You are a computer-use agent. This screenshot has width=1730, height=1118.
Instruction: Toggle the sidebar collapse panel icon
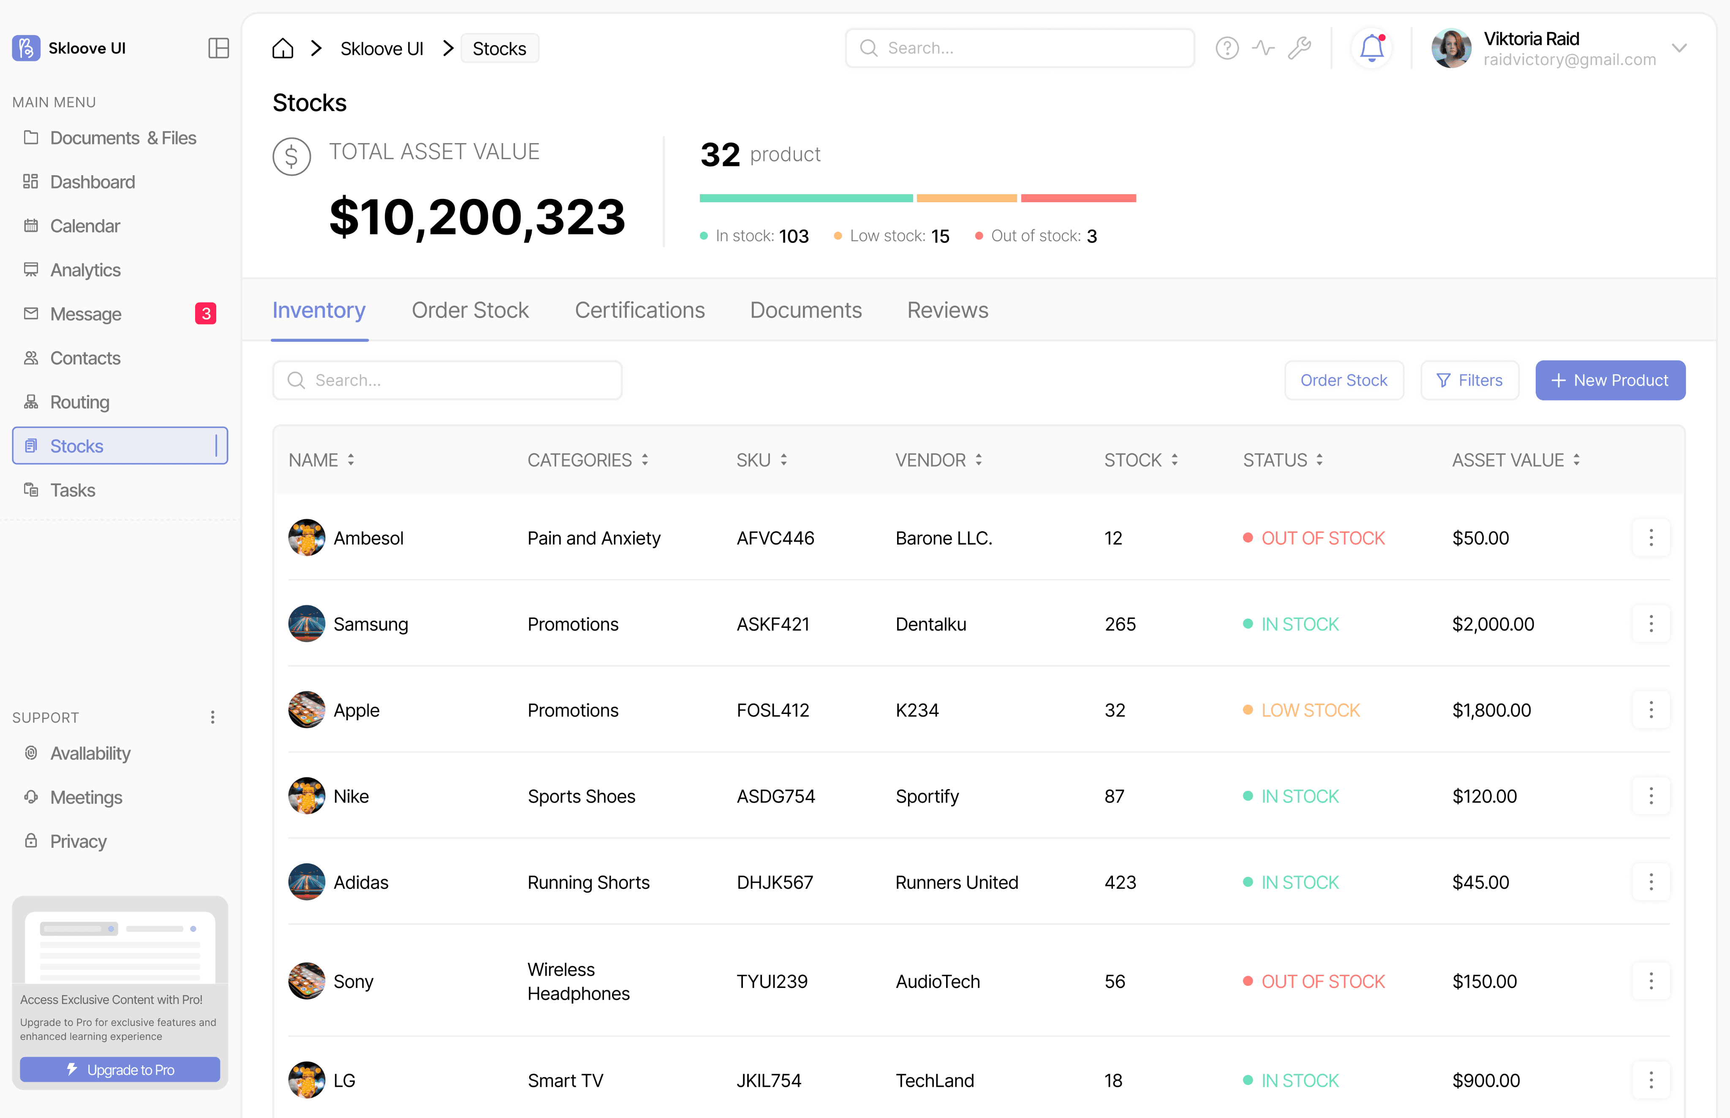218,48
